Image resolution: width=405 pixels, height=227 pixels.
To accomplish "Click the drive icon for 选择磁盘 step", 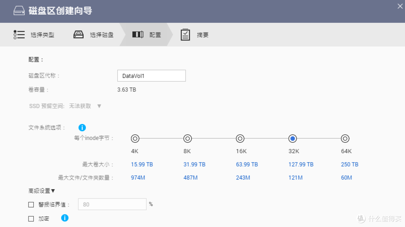I will 78,35.
